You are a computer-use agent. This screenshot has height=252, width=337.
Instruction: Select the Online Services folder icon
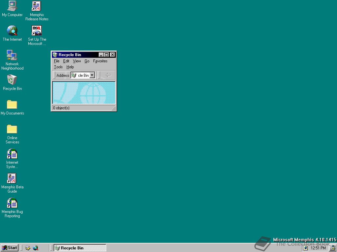tap(12, 134)
